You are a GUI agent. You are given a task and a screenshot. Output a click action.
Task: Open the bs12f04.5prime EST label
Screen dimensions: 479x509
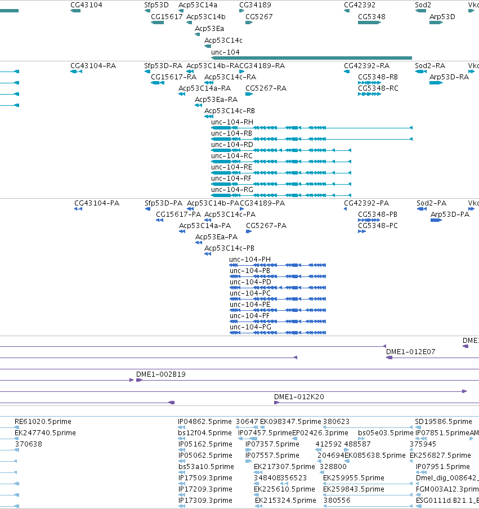(x=205, y=433)
